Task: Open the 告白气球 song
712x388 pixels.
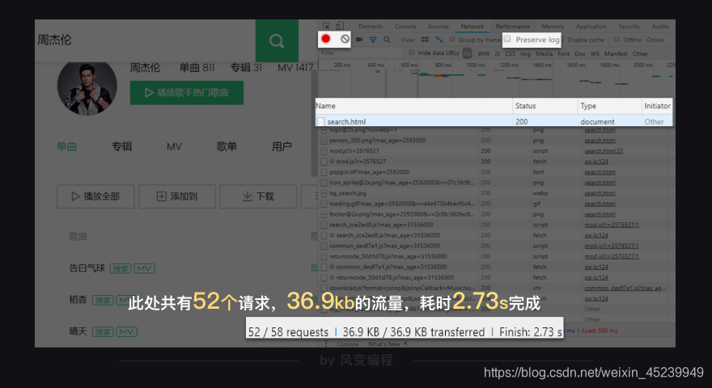Action: coord(87,268)
